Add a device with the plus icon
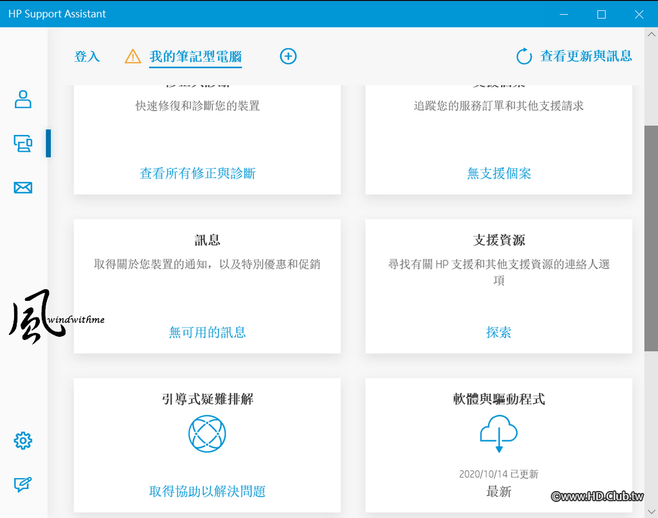Screen dimensions: 658x518 pos(289,57)
